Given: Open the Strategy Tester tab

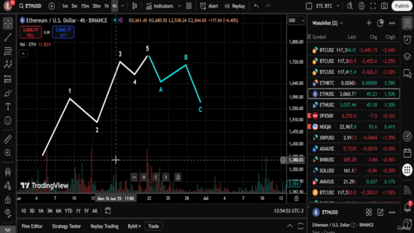Looking at the screenshot, I should pos(66,226).
